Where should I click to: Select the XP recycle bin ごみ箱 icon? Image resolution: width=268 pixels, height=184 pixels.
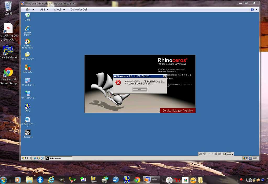(x=27, y=17)
